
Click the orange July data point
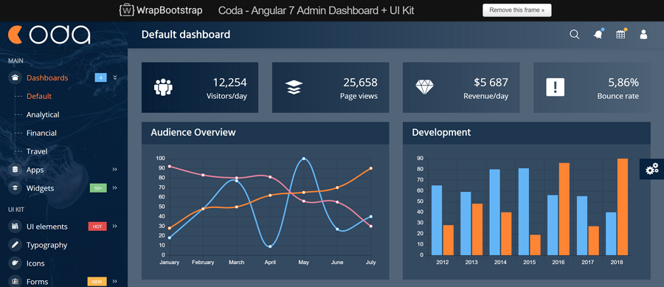click(x=370, y=168)
